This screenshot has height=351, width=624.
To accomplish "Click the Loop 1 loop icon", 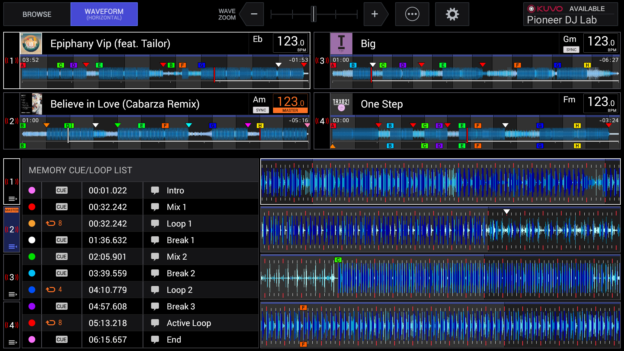I will [51, 224].
